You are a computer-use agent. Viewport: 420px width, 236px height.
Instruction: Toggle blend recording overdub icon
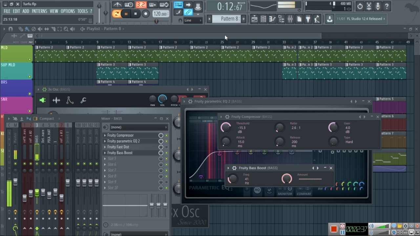click(153, 5)
